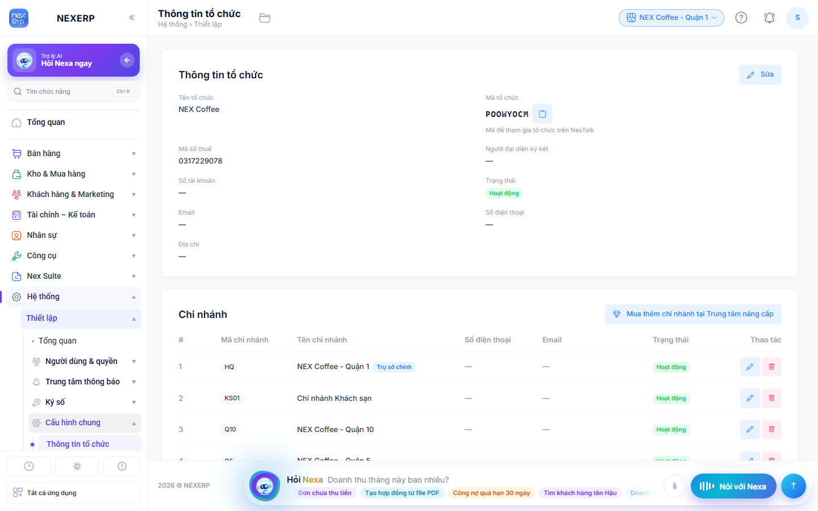This screenshot has height=511, width=818.
Task: Copy the organization code POOWYOCM
Action: pos(542,114)
